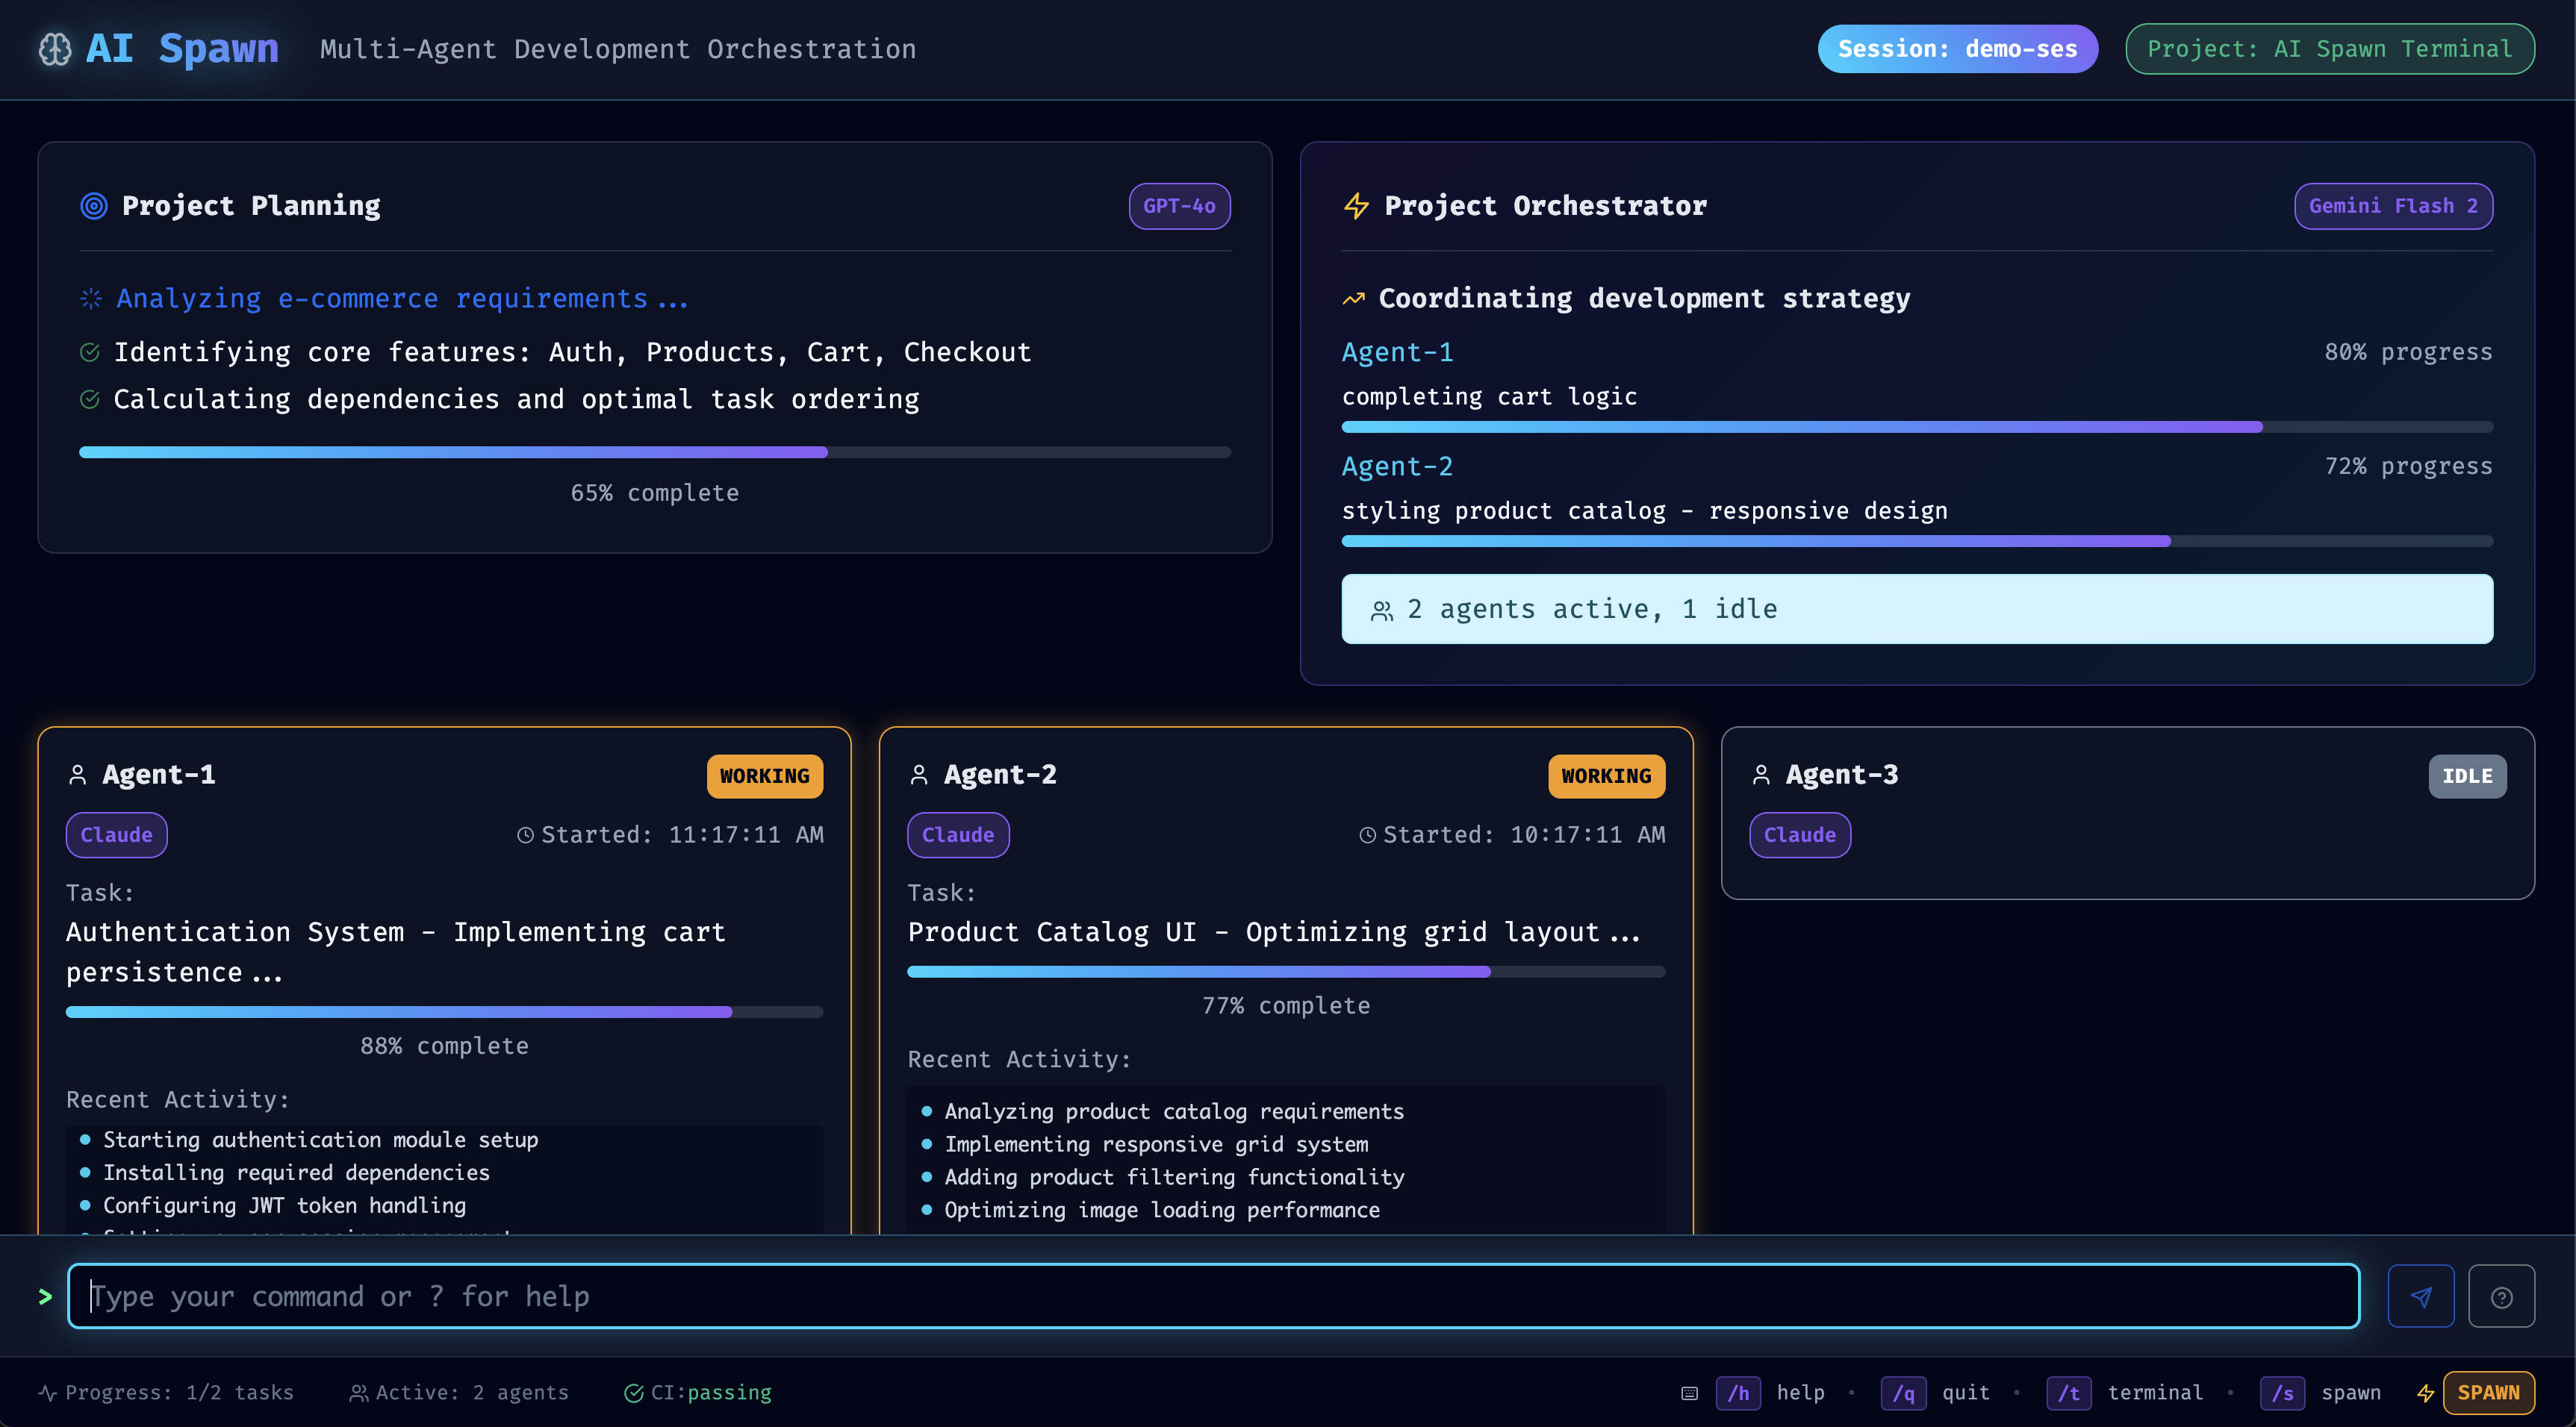
Task: Click the 65% complete planning progress bar
Action: click(654, 453)
